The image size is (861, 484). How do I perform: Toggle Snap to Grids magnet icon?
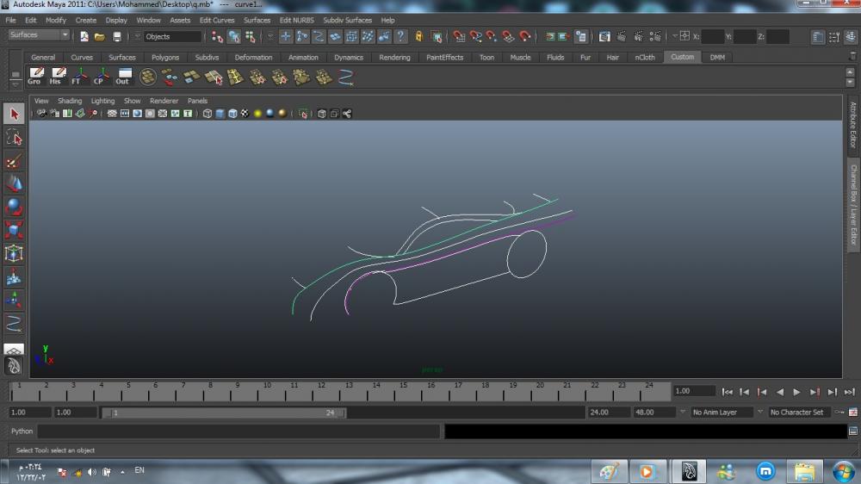coord(459,36)
